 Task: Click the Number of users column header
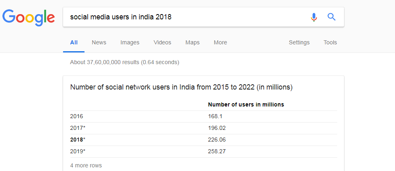[x=246, y=104]
